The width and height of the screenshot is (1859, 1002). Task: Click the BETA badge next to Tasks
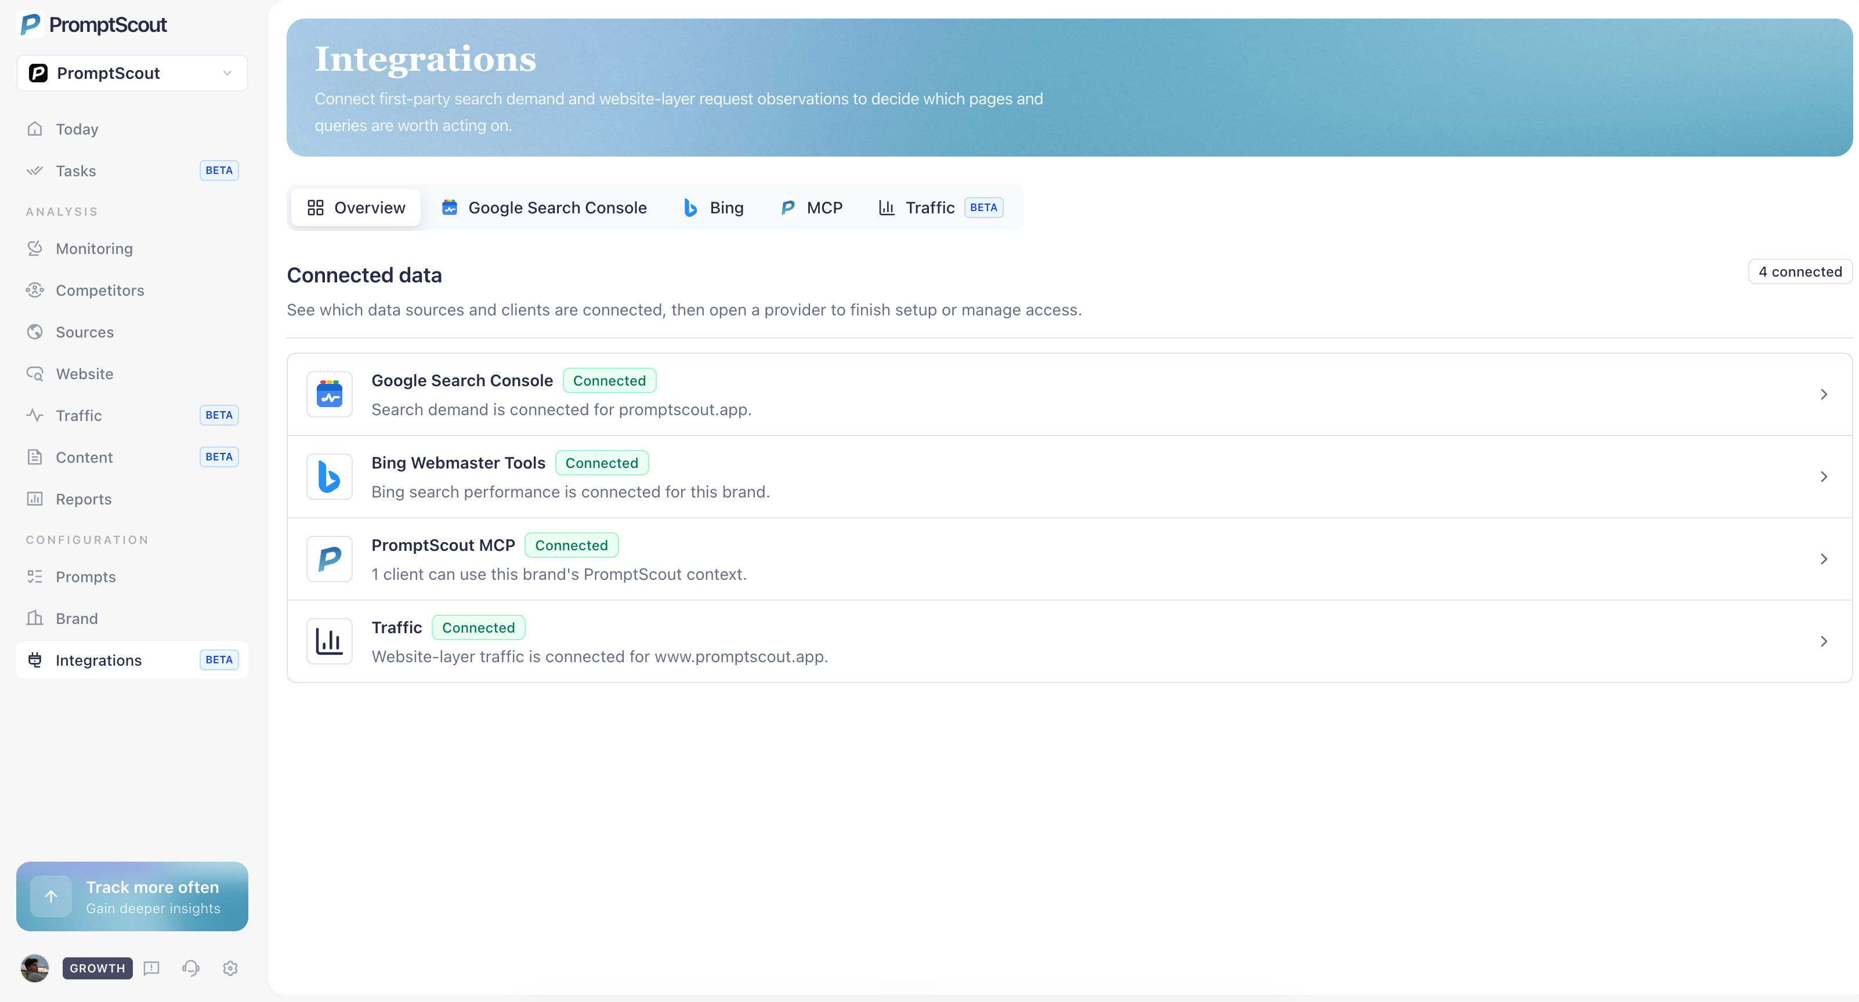coord(219,171)
